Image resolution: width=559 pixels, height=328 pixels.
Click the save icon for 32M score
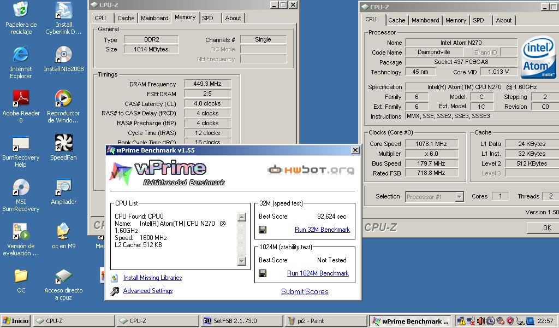pyautogui.click(x=263, y=230)
